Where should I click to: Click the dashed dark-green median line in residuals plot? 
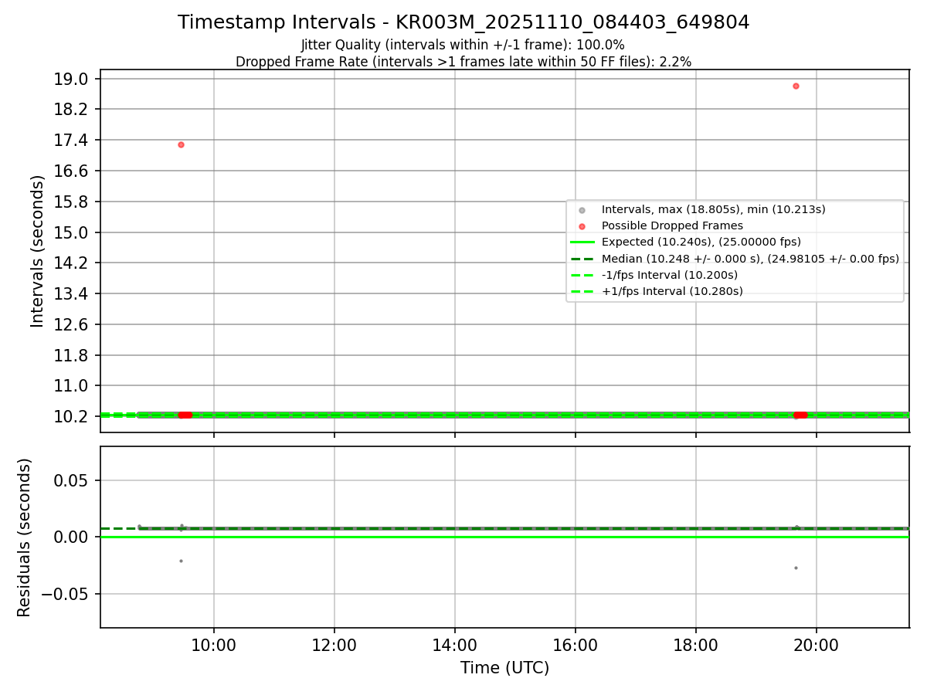coord(504,528)
